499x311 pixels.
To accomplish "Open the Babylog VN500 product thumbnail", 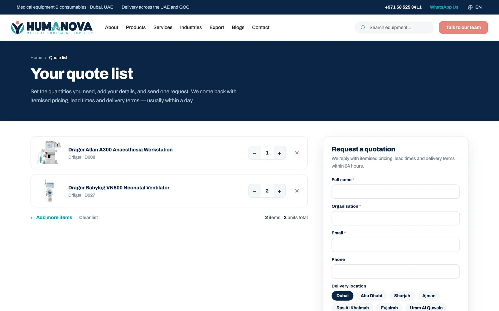I will click(49, 191).
